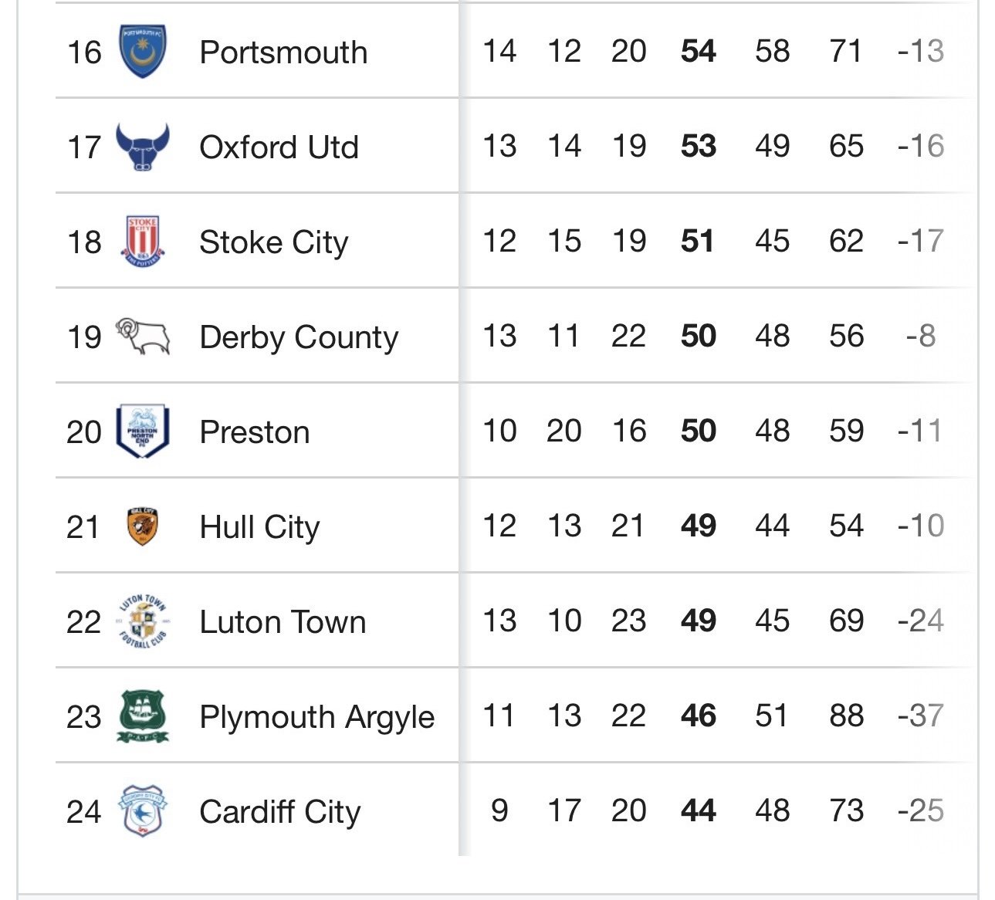Open the Portsmouth team name link

[x=283, y=52]
